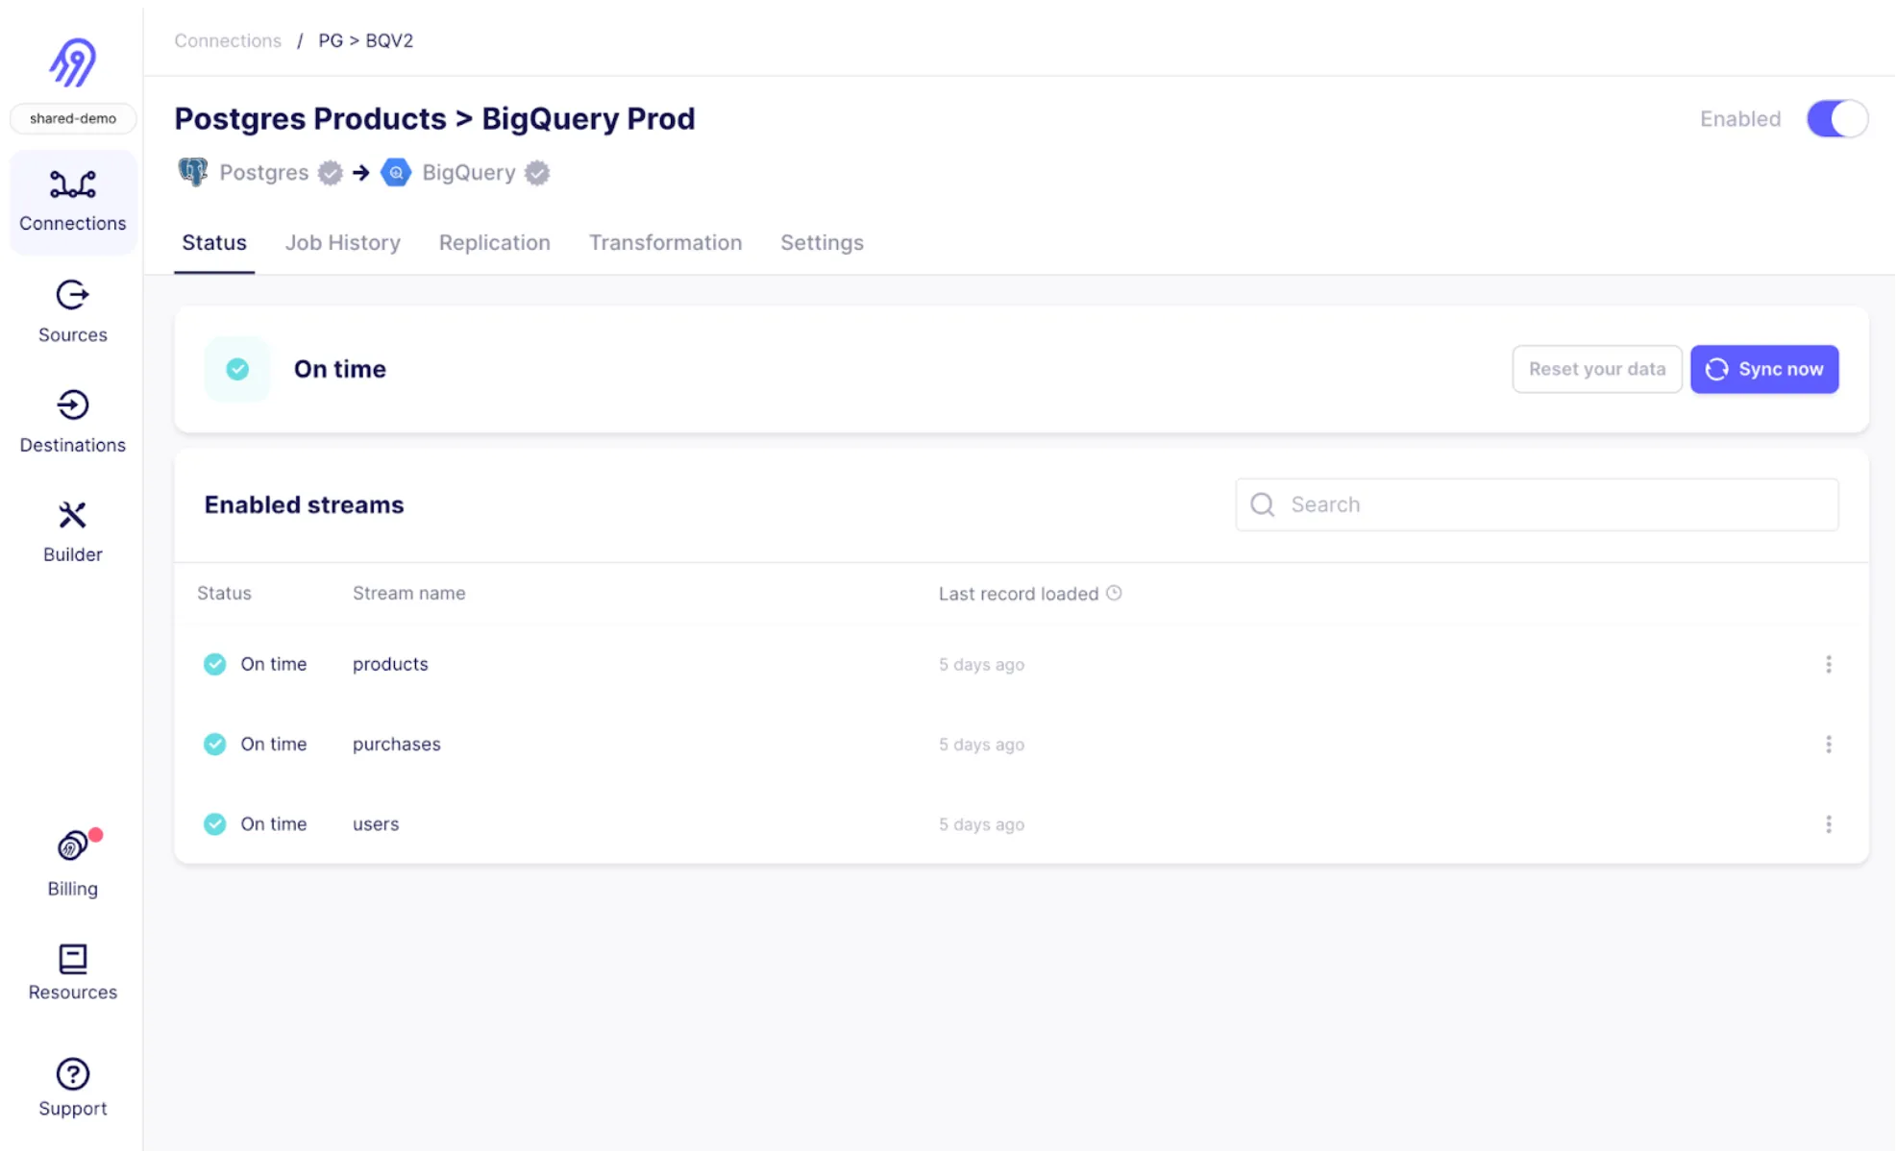Screen dimensions: 1897x1151
Task: Disable the connection Enabled toggle
Action: pyautogui.click(x=1835, y=119)
